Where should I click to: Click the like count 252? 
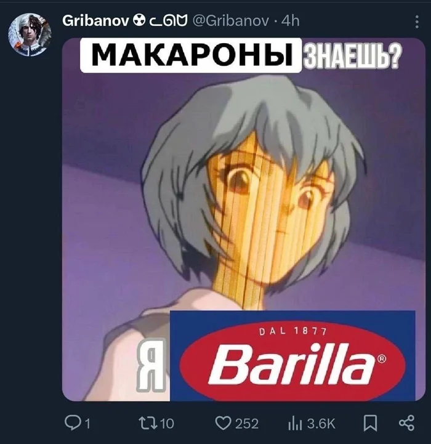pos(247,424)
